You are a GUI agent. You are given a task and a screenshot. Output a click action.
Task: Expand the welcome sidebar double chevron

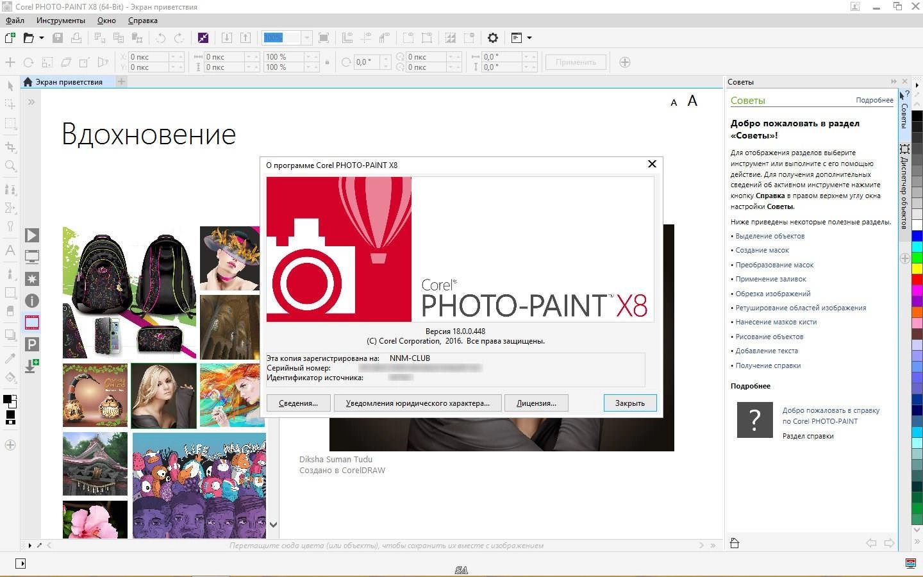(x=31, y=102)
